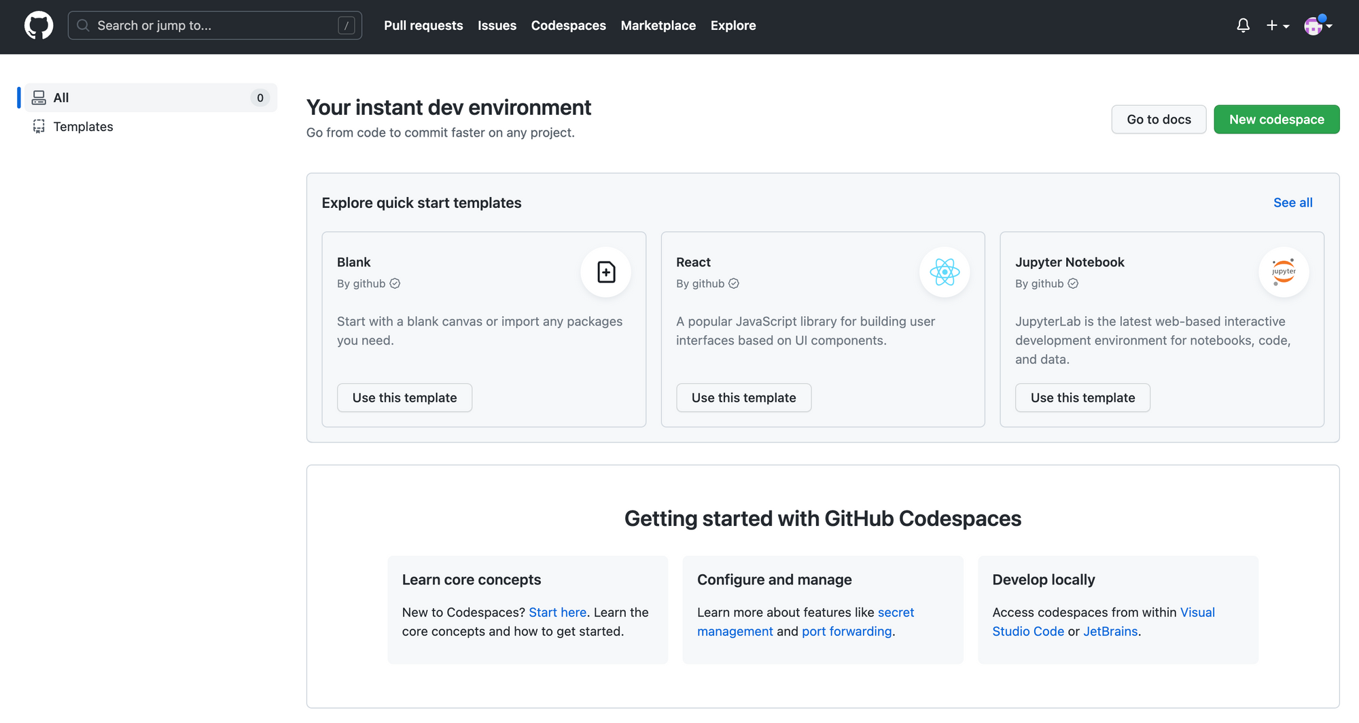This screenshot has width=1359, height=723.
Task: Open the See all templates link
Action: [x=1292, y=202]
